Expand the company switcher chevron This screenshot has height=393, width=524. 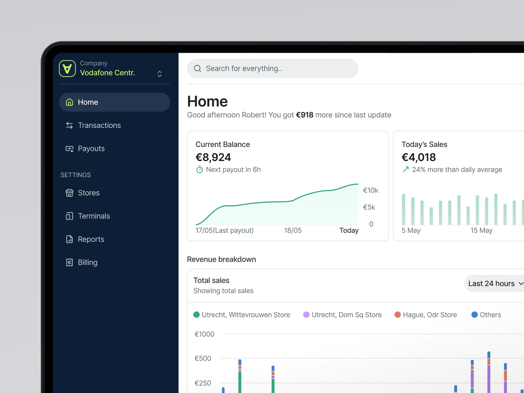pyautogui.click(x=159, y=74)
